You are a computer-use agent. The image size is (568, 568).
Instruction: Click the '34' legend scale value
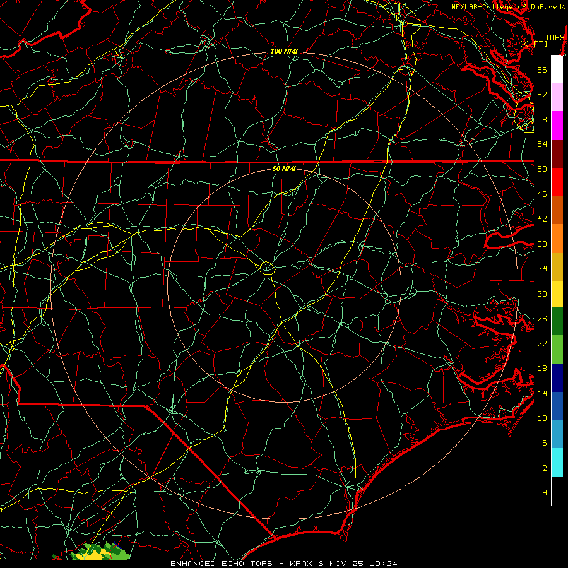pyautogui.click(x=542, y=268)
